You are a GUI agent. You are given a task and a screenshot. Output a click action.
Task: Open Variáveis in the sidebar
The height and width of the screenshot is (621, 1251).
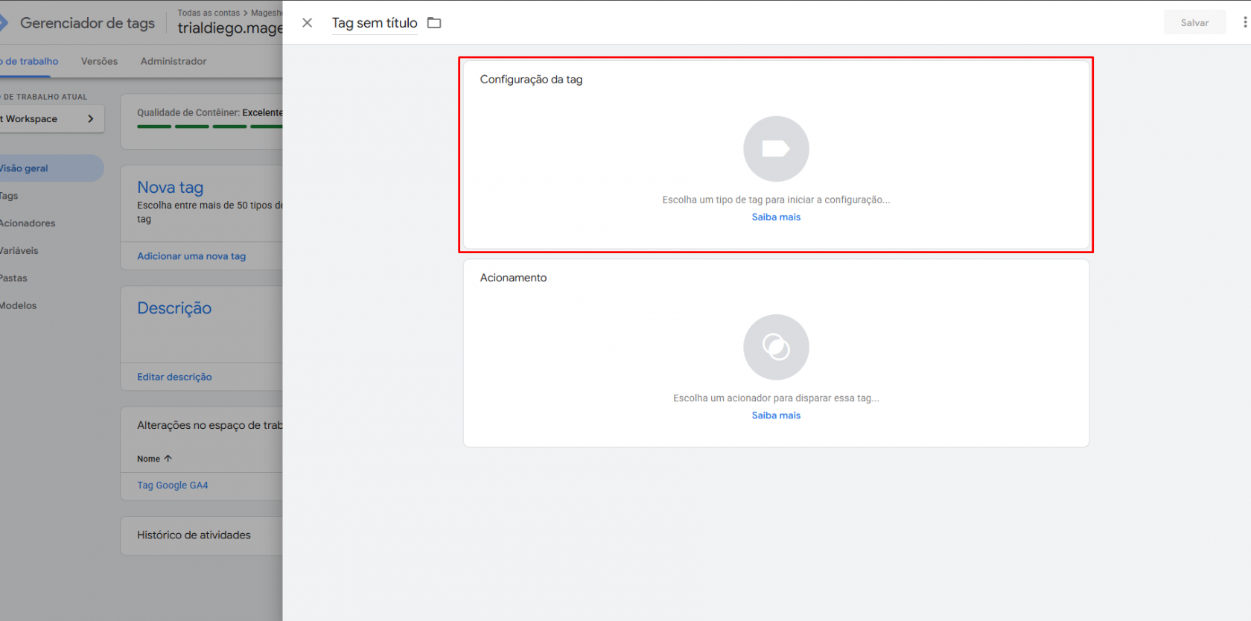pyautogui.click(x=19, y=251)
